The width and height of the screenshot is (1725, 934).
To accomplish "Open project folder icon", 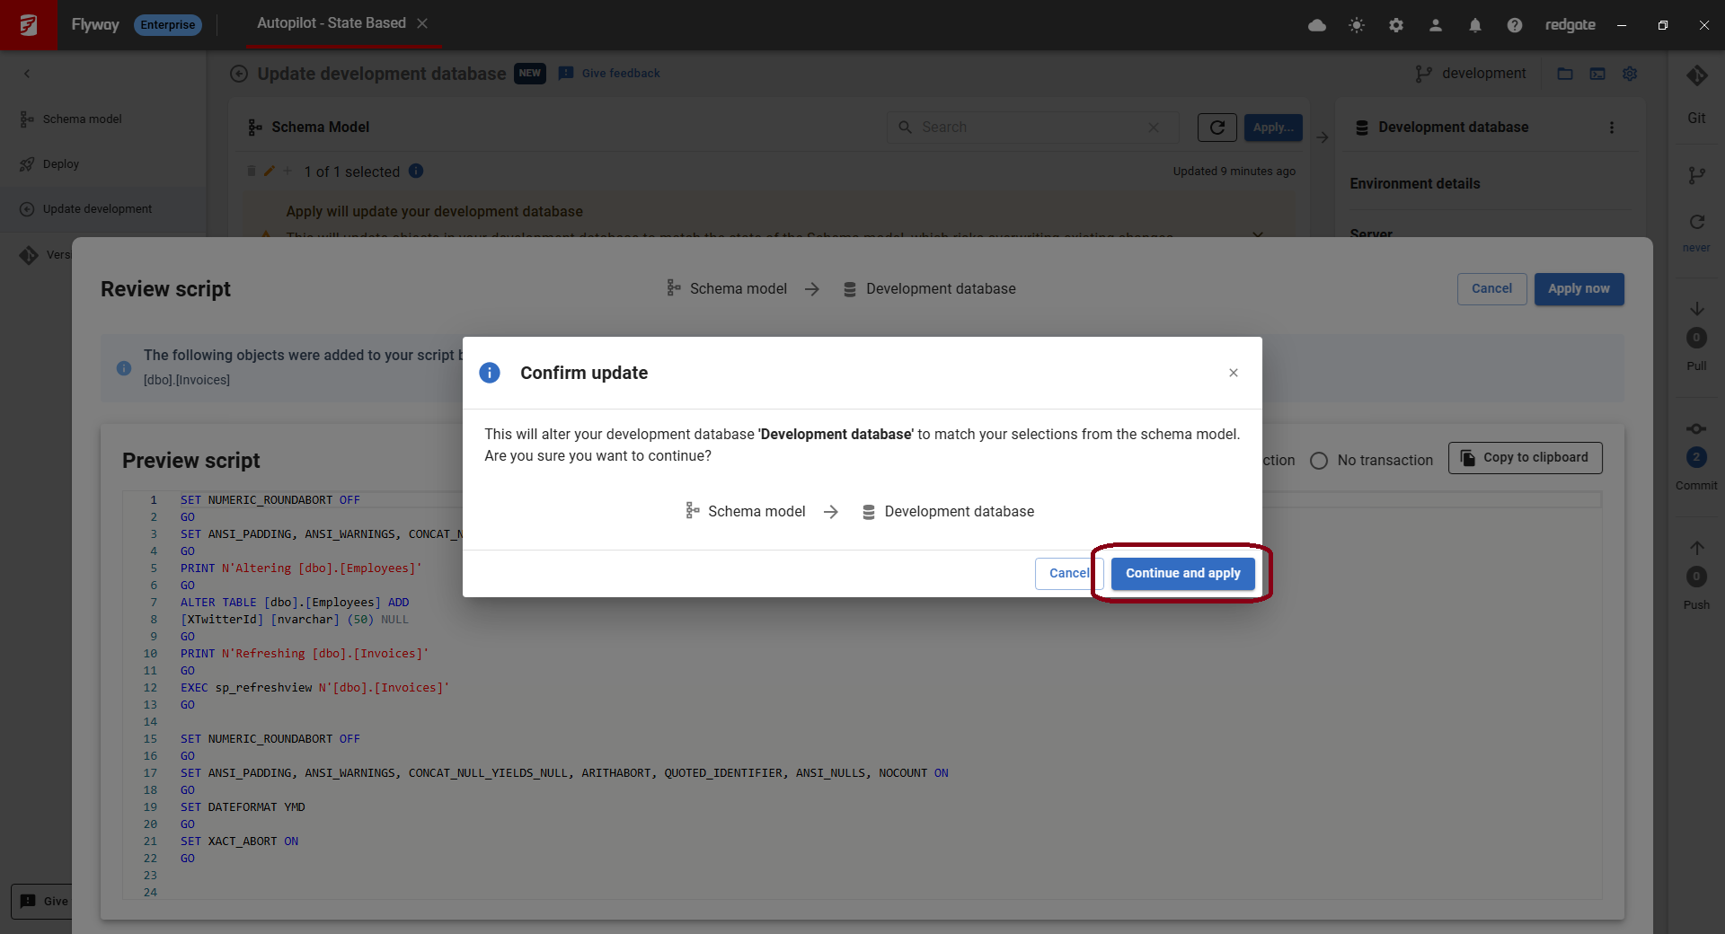I will tap(1565, 74).
